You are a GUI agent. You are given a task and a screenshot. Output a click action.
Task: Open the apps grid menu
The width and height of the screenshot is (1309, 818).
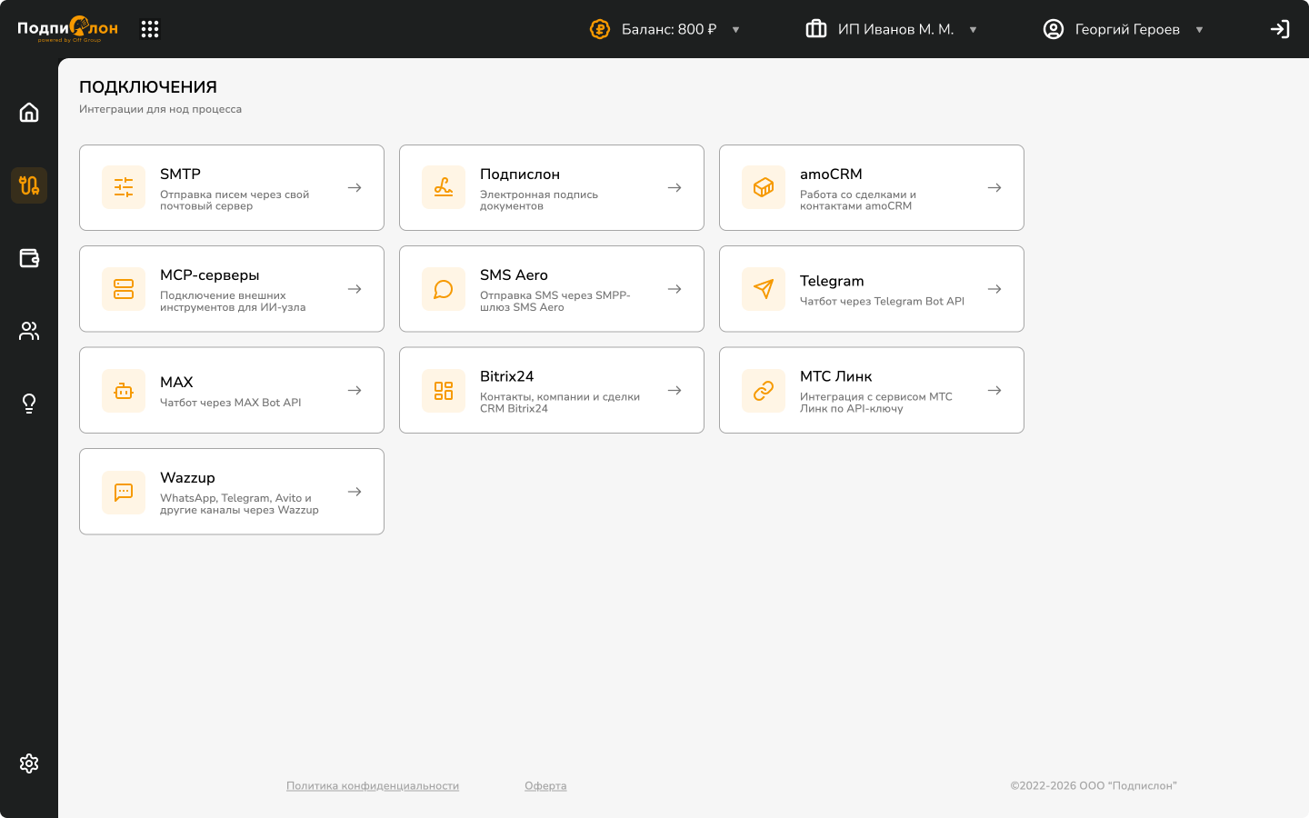(150, 29)
